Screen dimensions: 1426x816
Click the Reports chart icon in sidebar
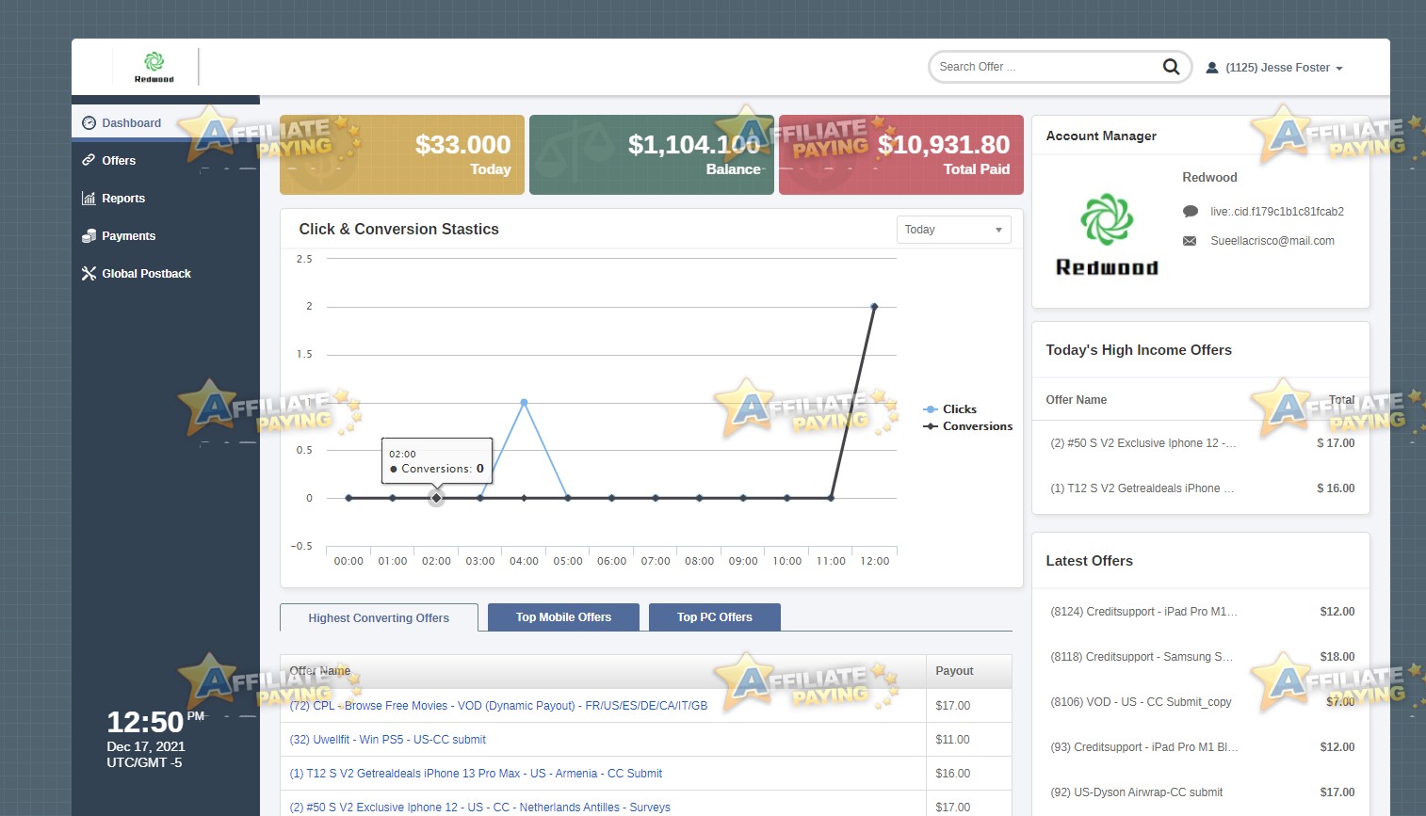[x=89, y=199]
